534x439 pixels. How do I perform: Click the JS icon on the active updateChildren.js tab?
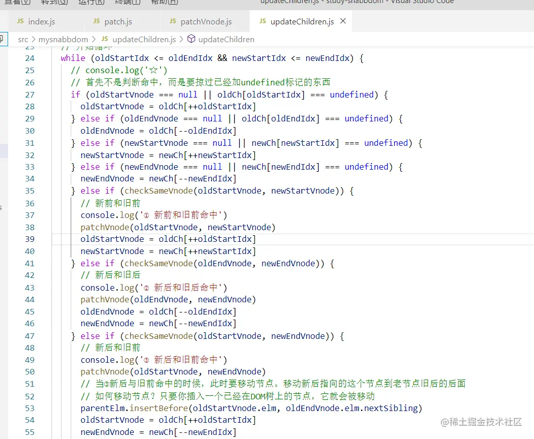(262, 22)
